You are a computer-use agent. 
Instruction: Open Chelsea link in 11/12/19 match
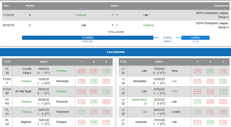click(x=81, y=15)
